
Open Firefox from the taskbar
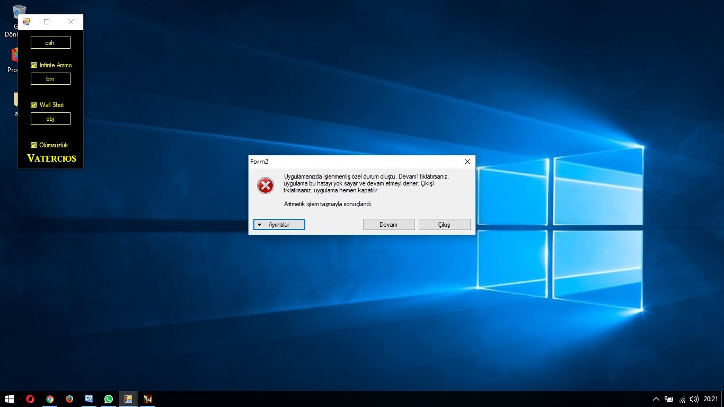[x=69, y=399]
